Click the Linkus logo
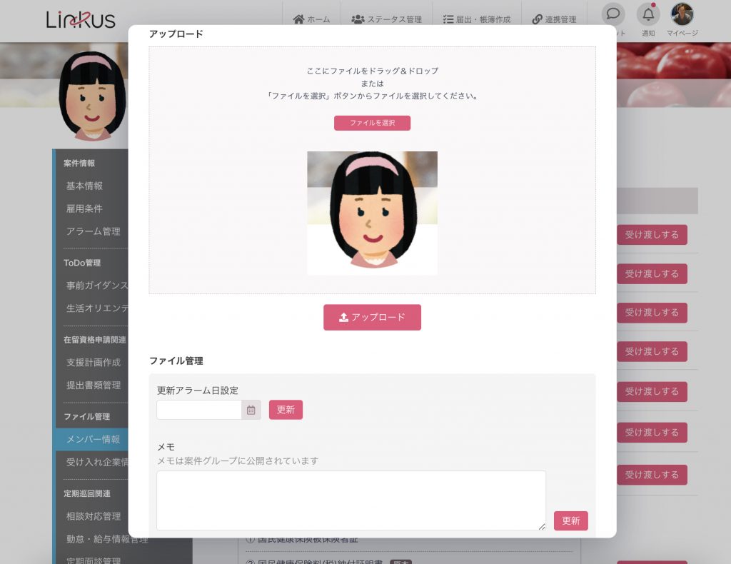The width and height of the screenshot is (731, 564). [81, 19]
